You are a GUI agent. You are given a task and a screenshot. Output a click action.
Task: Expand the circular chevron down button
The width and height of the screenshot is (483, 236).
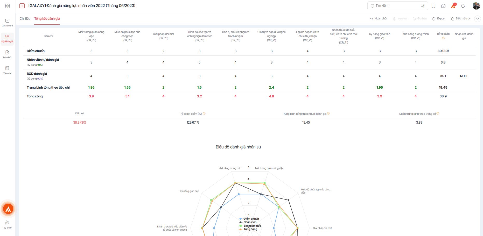click(x=477, y=19)
